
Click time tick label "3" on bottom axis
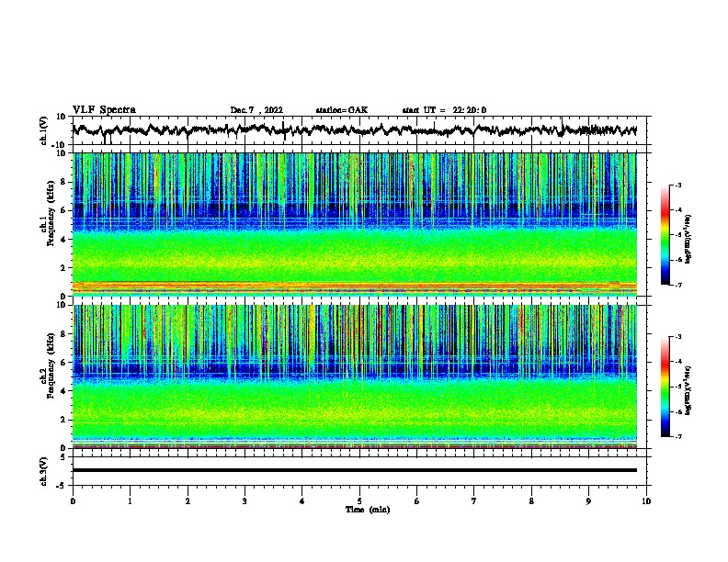(x=245, y=501)
